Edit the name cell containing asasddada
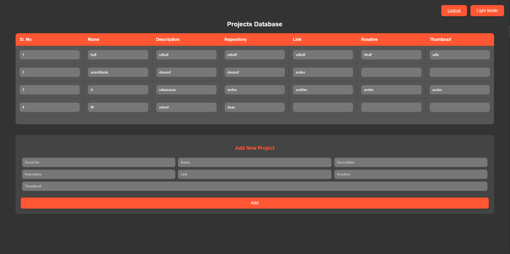This screenshot has height=254, width=510. 118,72
